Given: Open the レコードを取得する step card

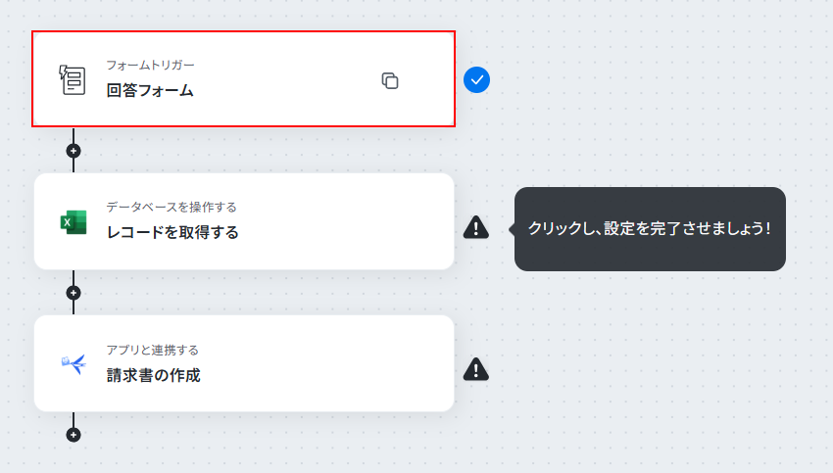Looking at the screenshot, I should (244, 221).
